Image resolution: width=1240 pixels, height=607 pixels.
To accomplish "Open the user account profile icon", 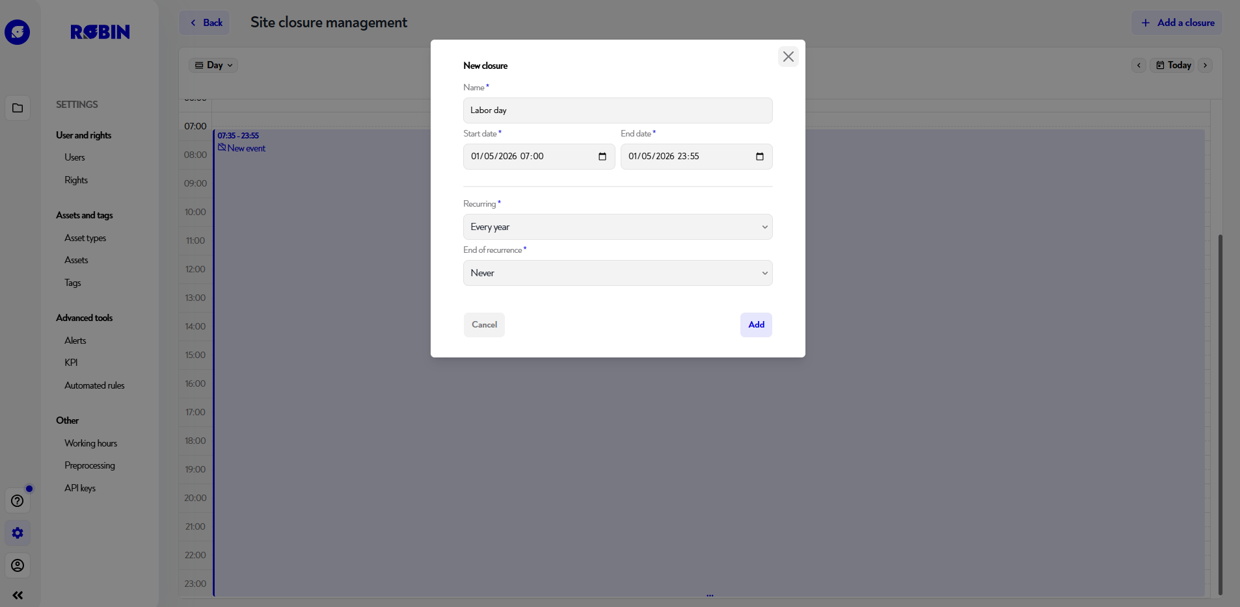I will (18, 565).
